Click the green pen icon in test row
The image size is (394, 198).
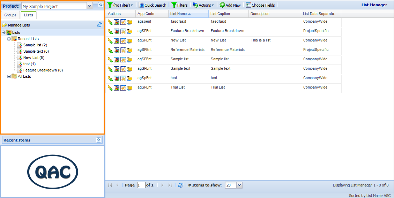(x=110, y=78)
